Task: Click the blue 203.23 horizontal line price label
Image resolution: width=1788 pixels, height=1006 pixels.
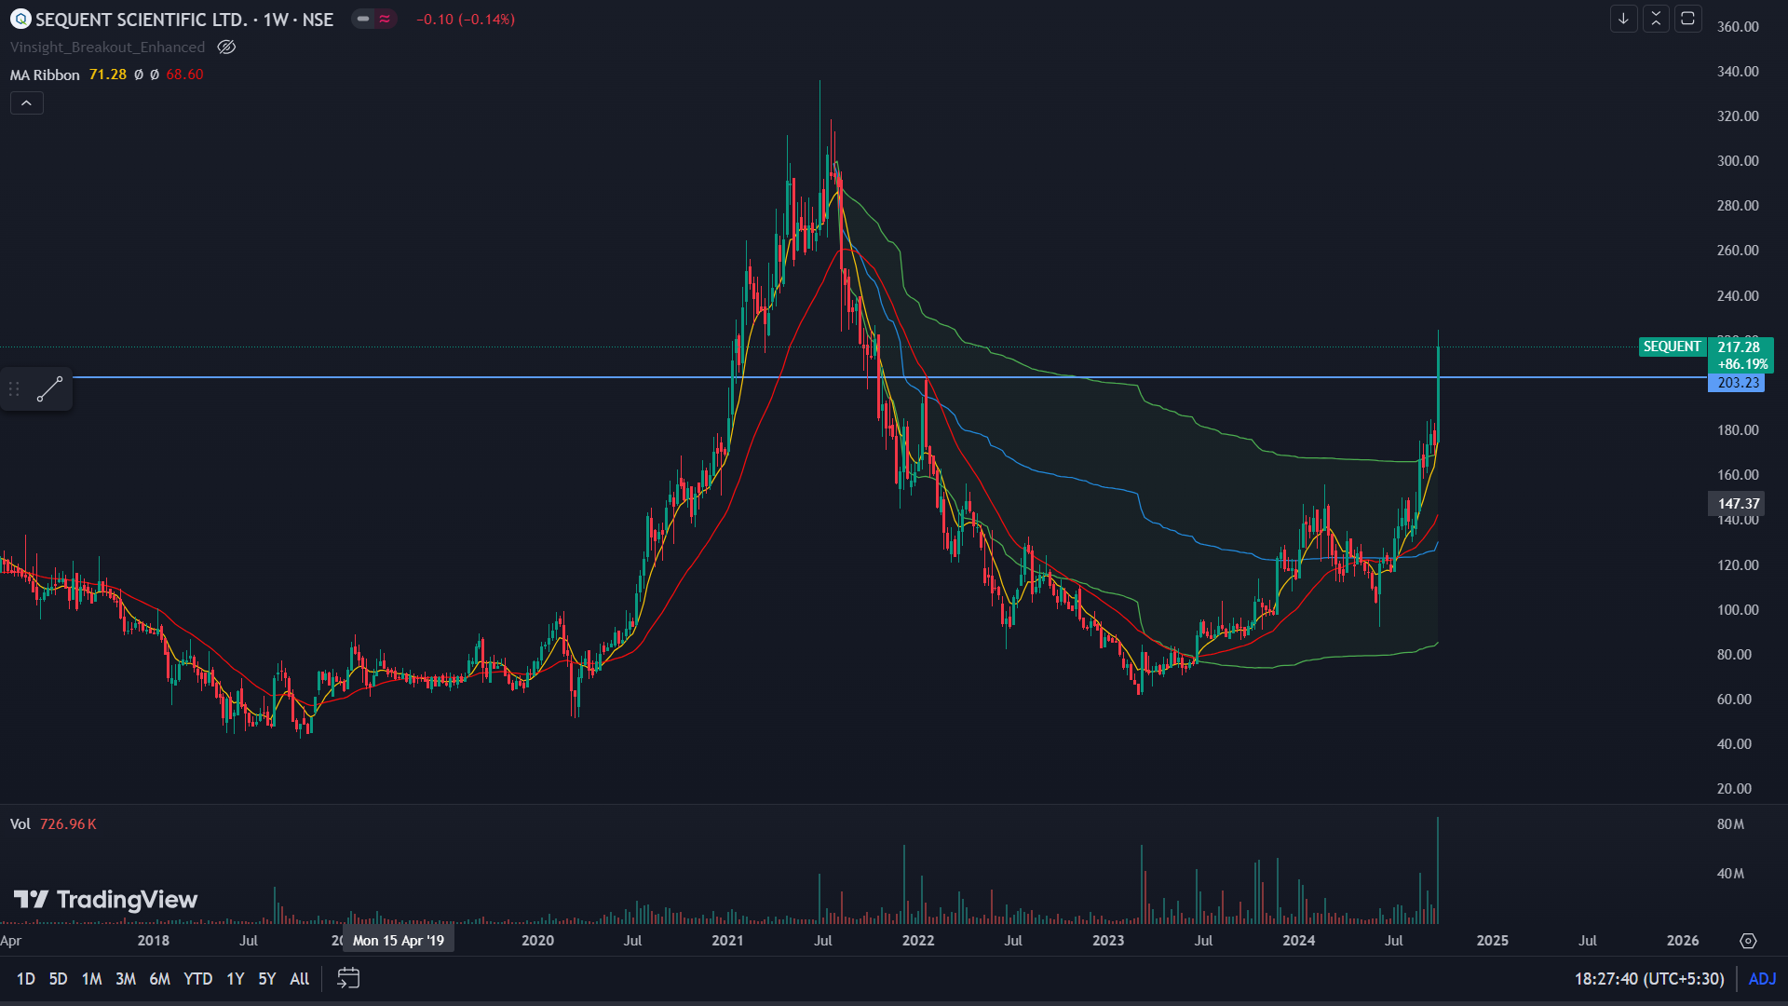Action: (x=1737, y=383)
